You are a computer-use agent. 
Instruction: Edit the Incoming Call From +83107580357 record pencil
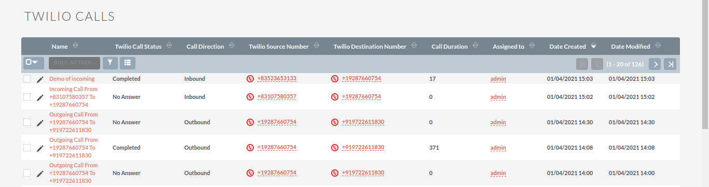[40, 97]
